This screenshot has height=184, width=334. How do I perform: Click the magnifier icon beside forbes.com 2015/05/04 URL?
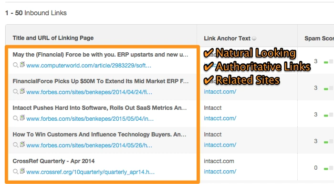point(15,118)
